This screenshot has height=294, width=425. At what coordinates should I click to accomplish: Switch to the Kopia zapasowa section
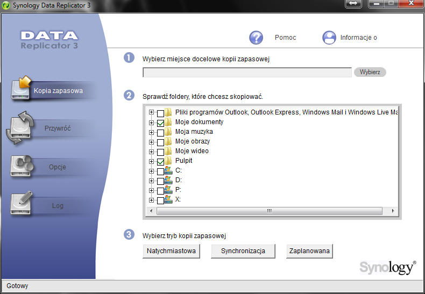coord(58,91)
